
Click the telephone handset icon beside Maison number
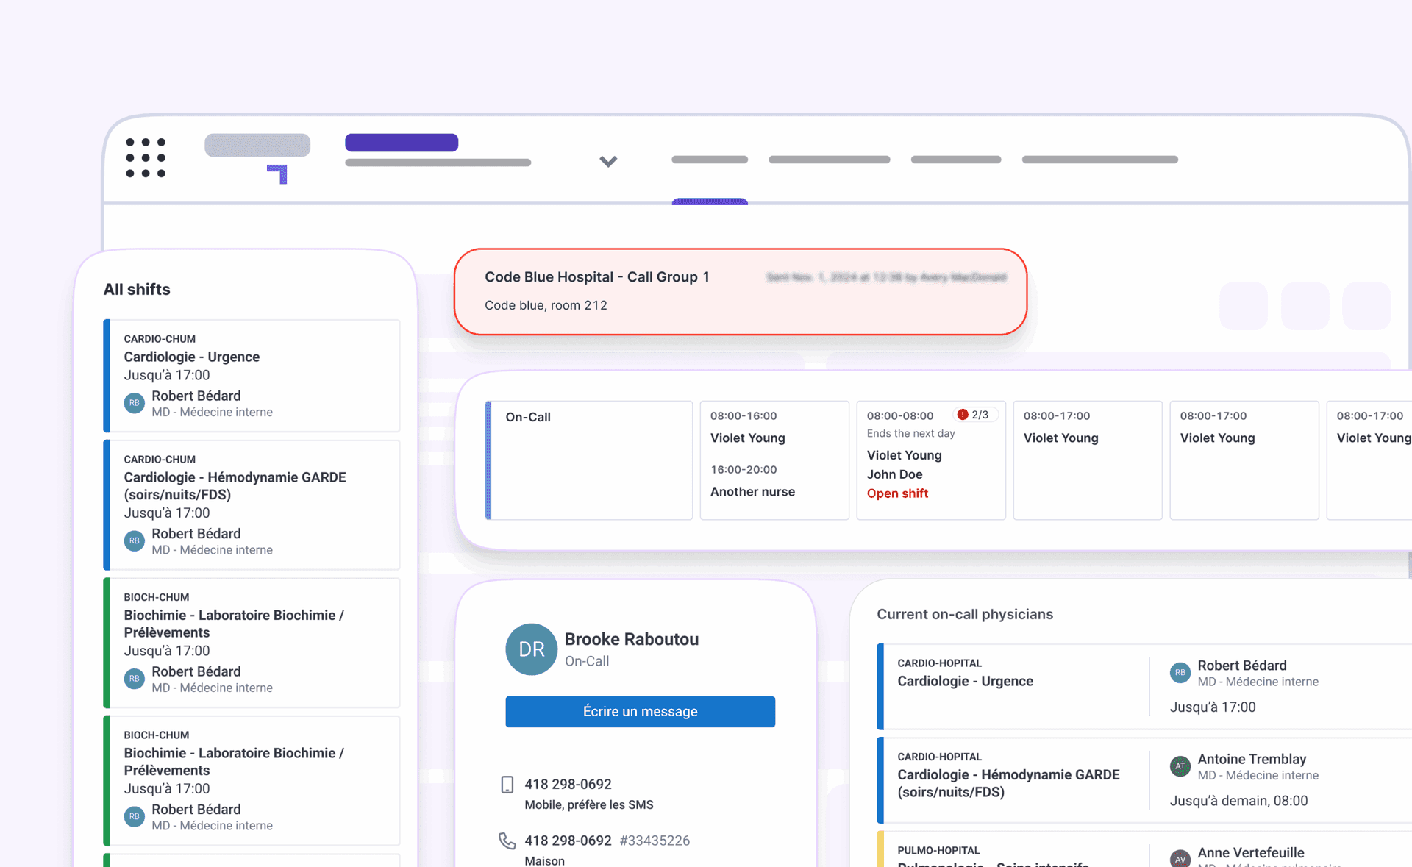pos(507,841)
